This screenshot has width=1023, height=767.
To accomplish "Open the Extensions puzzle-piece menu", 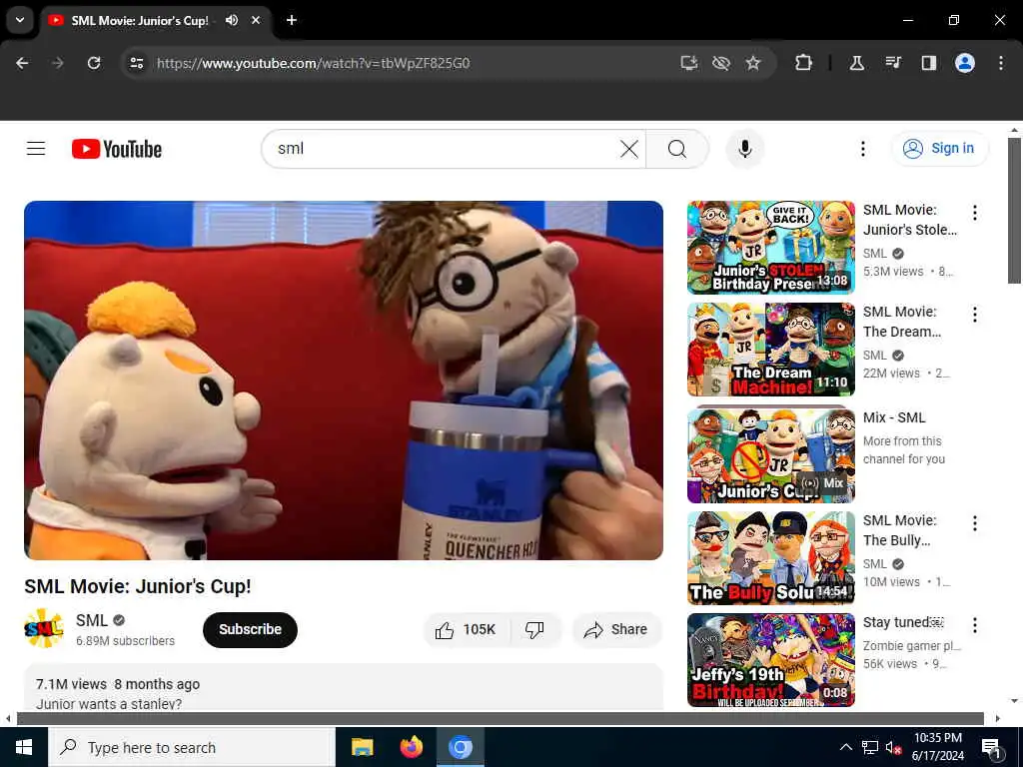I will (804, 63).
